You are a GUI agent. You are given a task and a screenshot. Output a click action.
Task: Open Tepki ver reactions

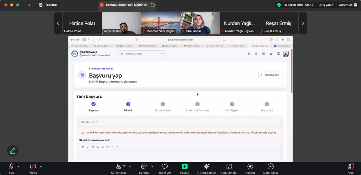coord(165,169)
